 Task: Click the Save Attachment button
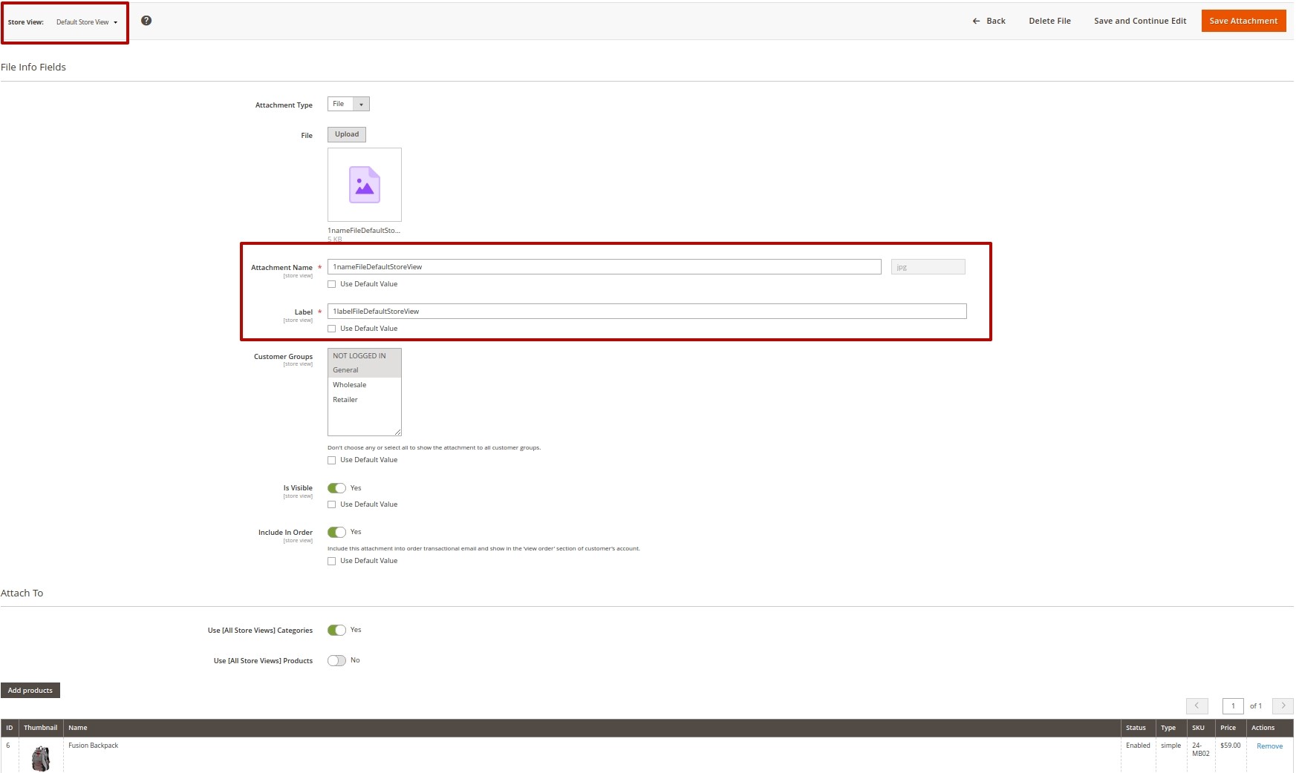click(x=1243, y=21)
